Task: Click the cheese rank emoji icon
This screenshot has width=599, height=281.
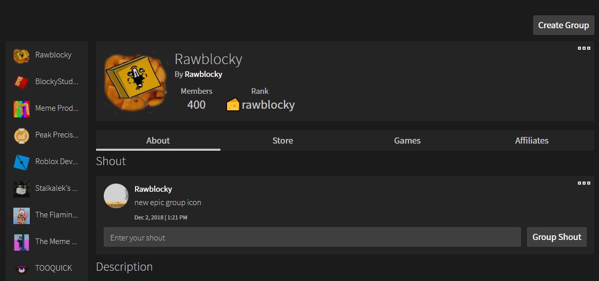Action: pos(233,105)
